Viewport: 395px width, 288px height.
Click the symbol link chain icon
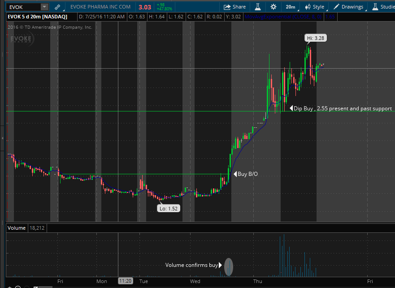point(57,7)
